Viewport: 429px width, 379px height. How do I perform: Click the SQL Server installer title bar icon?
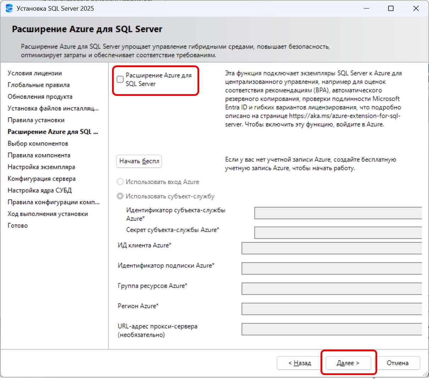point(9,8)
